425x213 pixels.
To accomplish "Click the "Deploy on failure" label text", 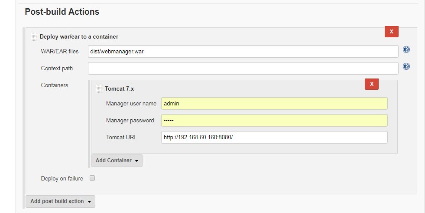I will click(62, 178).
